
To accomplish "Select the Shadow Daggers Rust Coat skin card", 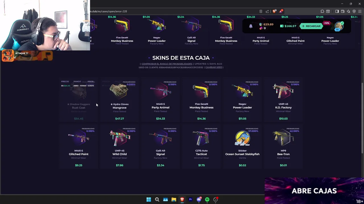I will [78, 99].
